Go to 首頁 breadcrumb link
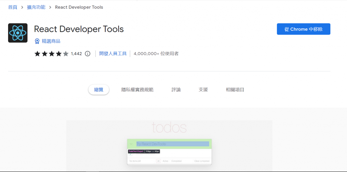Image resolution: width=347 pixels, height=172 pixels. [x=13, y=7]
